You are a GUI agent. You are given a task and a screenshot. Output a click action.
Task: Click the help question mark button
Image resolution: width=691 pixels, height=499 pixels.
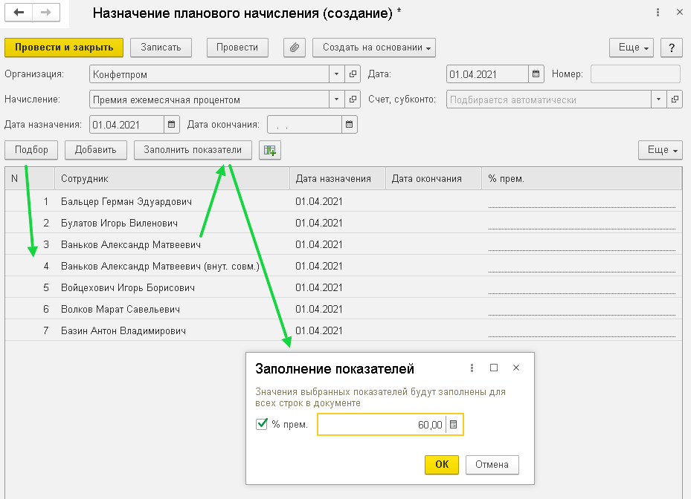672,48
